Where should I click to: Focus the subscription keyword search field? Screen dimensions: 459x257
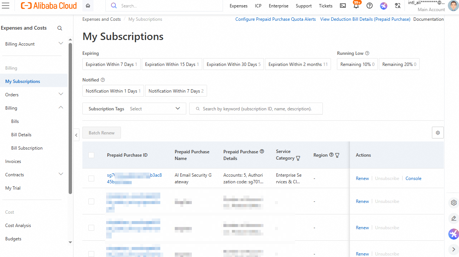(256, 109)
